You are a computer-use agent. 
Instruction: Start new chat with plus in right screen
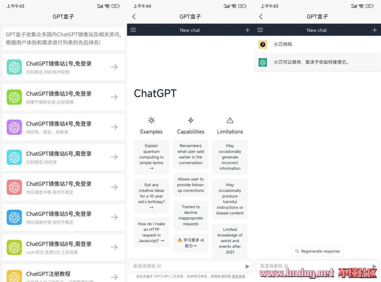374,30
